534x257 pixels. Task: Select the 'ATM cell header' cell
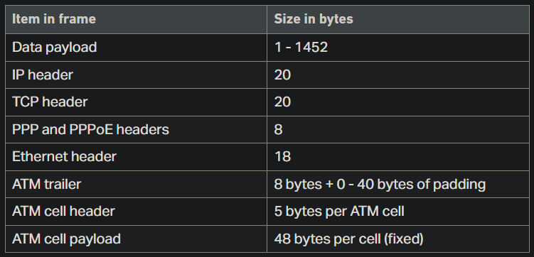tap(136, 212)
